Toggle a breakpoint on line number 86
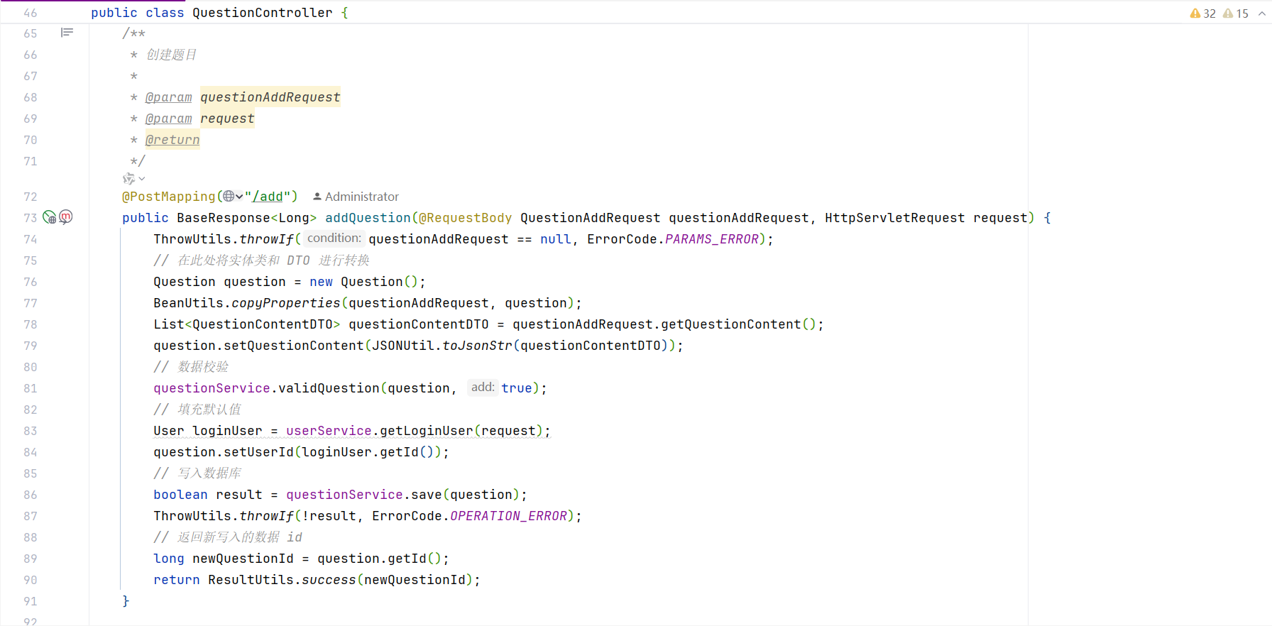1272x626 pixels. pyautogui.click(x=31, y=495)
